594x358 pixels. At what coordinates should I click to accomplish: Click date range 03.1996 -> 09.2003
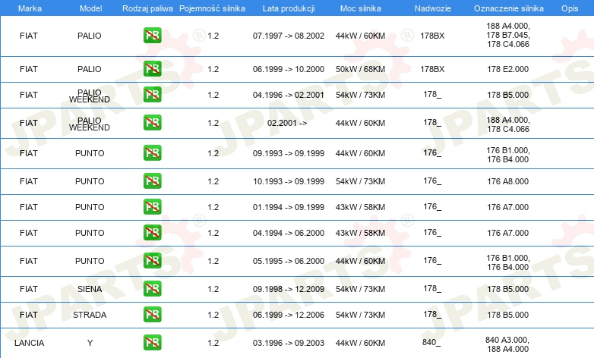coord(289,343)
